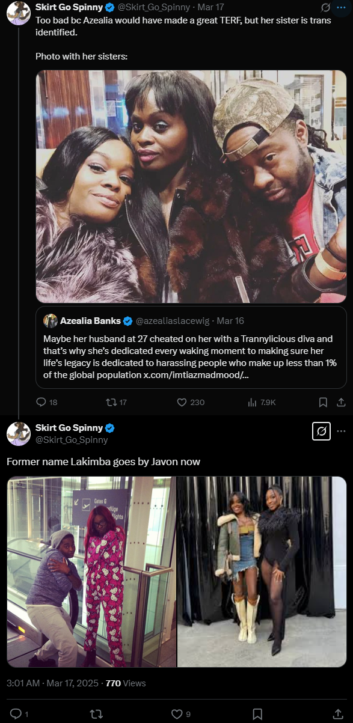Screen dimensions: 353x723
Task: Open the Grok icon beside Mar 17 date
Action: [x=325, y=8]
